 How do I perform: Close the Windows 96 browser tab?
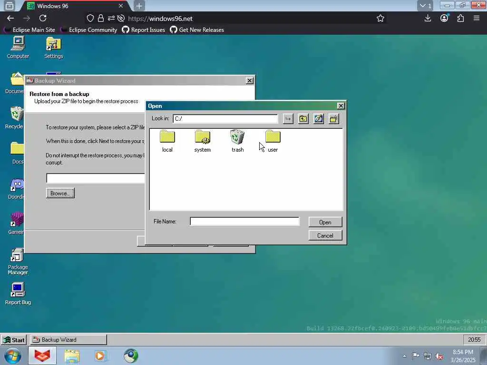click(x=121, y=6)
